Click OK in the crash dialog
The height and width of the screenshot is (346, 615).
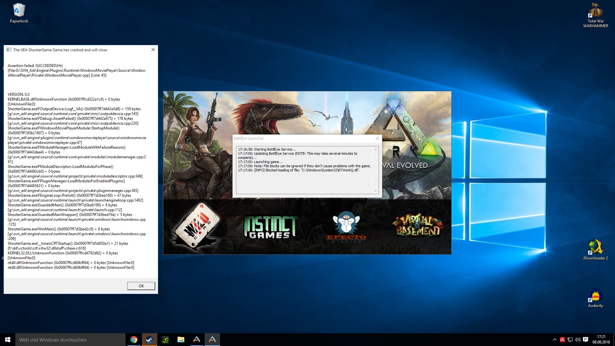(x=141, y=286)
